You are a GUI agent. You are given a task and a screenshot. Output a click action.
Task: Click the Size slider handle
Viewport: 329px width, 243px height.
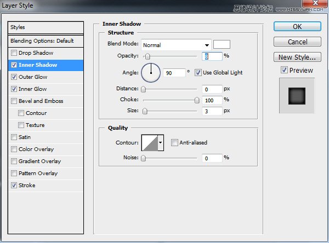[x=145, y=111]
